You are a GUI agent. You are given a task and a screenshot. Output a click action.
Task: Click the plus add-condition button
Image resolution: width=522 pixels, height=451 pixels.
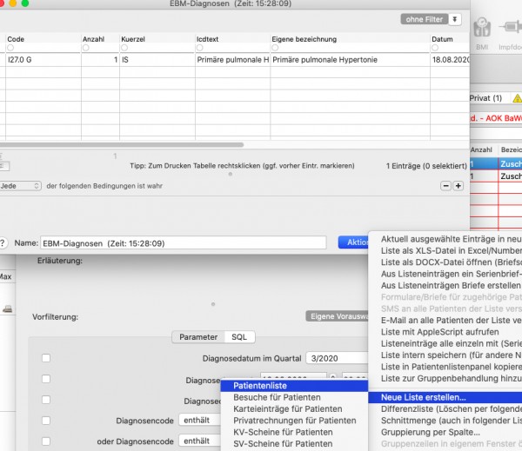[x=458, y=186]
